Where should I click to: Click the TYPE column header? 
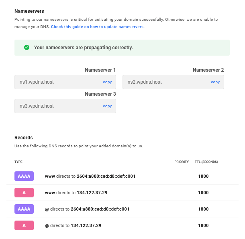point(18,162)
